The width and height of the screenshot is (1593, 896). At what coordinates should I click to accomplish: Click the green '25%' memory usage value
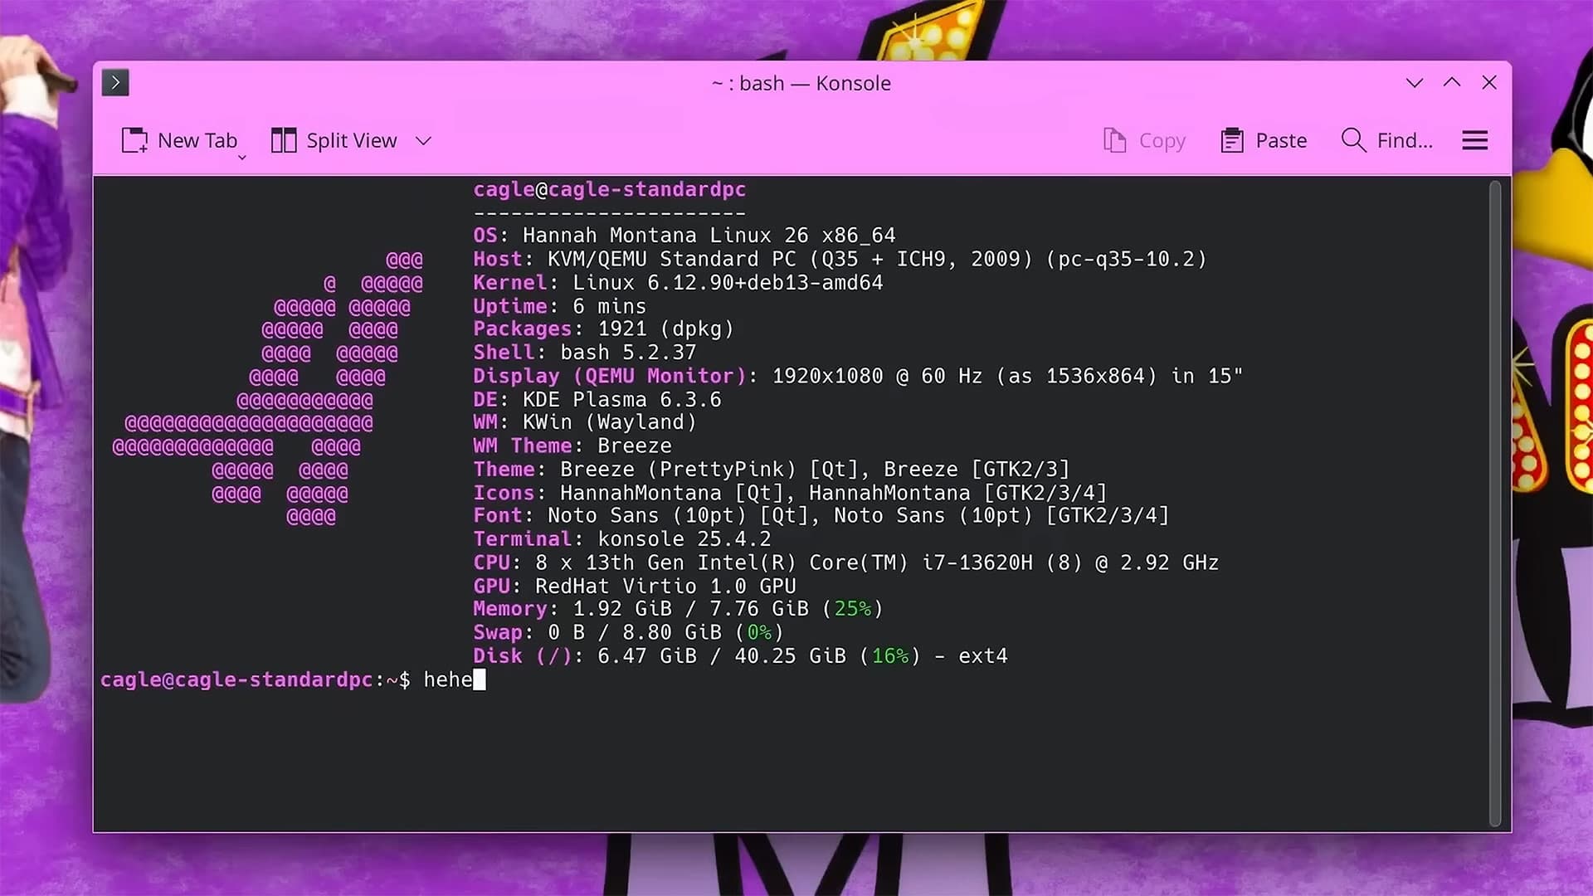[853, 609]
